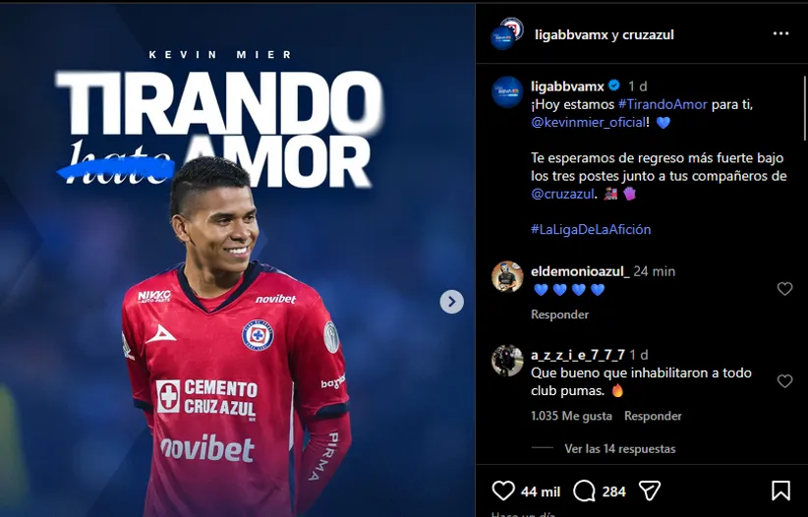Go to next carousel image arrow
The height and width of the screenshot is (517, 808).
(x=451, y=302)
